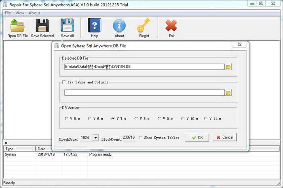283x188 pixels.
Task: Close the log panel with the X icon
Action: [6, 143]
